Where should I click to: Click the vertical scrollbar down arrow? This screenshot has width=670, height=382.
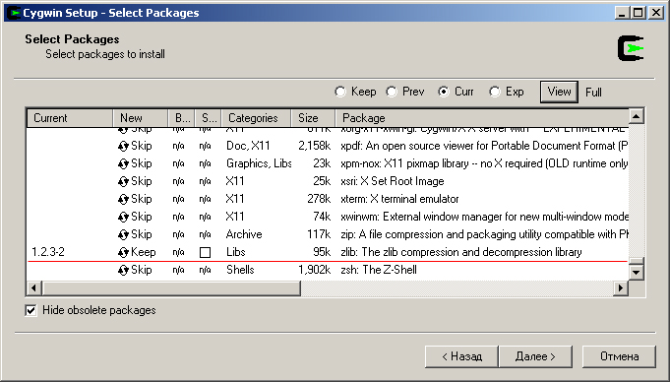(x=637, y=272)
